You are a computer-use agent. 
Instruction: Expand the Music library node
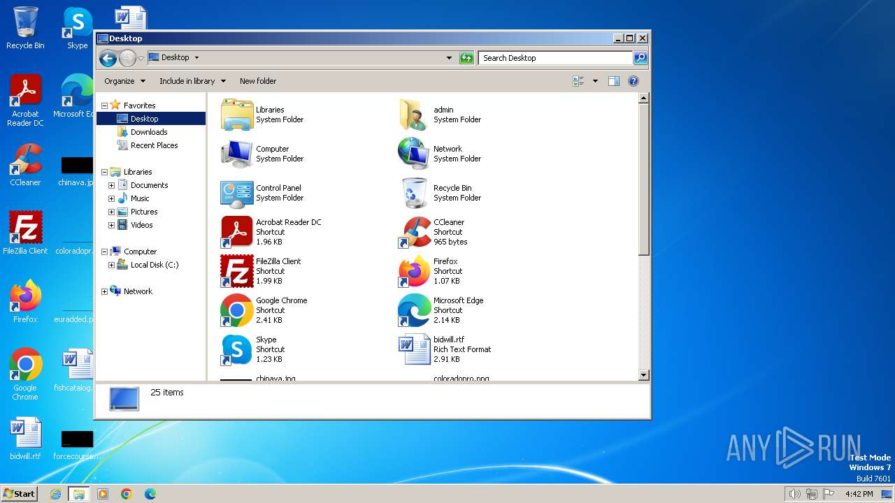[x=111, y=198]
